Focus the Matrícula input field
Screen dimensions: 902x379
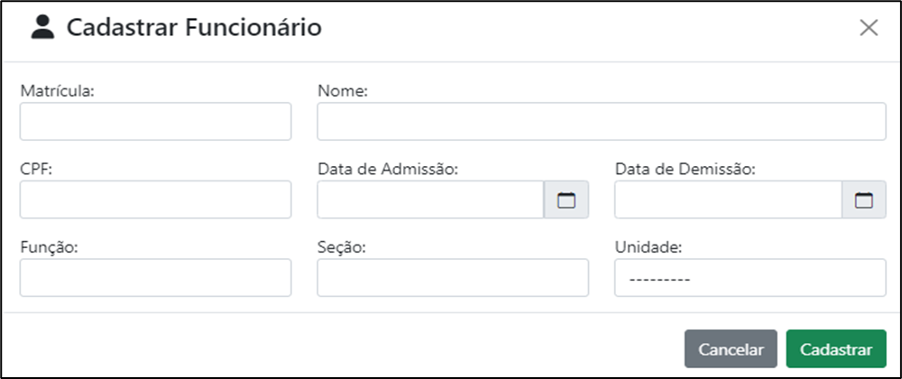(155, 121)
